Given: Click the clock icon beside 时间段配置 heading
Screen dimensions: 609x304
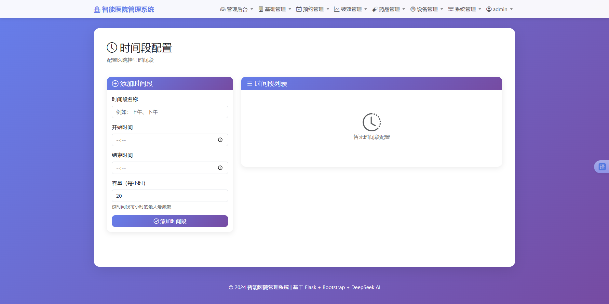Looking at the screenshot, I should (111, 47).
